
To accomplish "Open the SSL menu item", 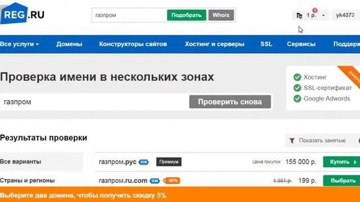I will pyautogui.click(x=266, y=44).
